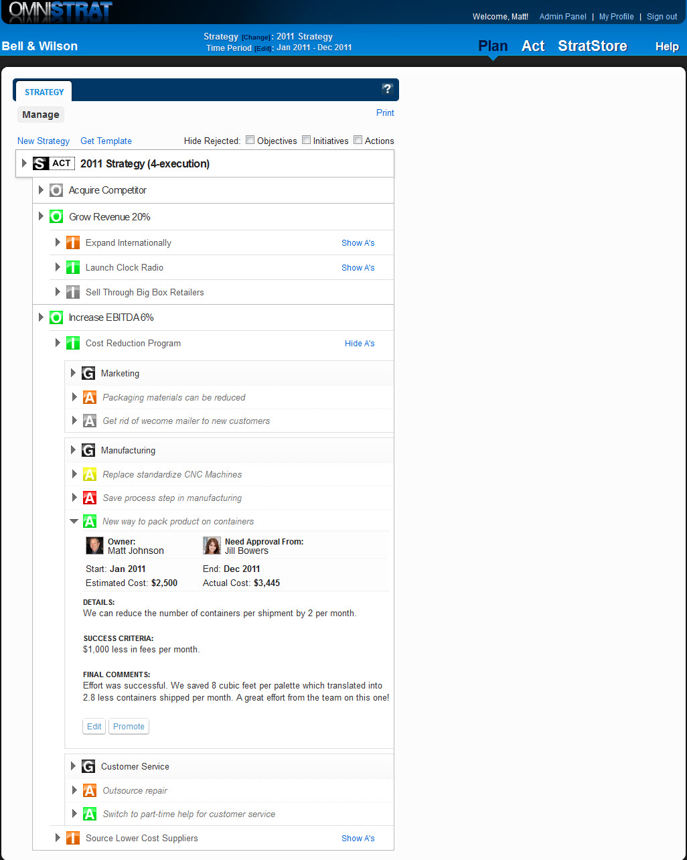Screen dimensions: 687x860
Task: Open the Admin Panel link
Action: coord(562,17)
